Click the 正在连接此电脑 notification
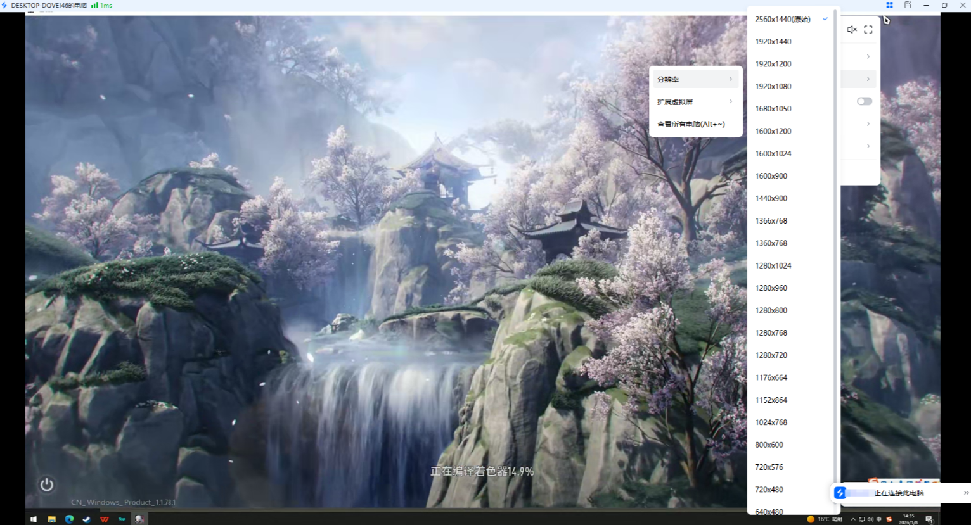This screenshot has height=525, width=971. pos(899,493)
